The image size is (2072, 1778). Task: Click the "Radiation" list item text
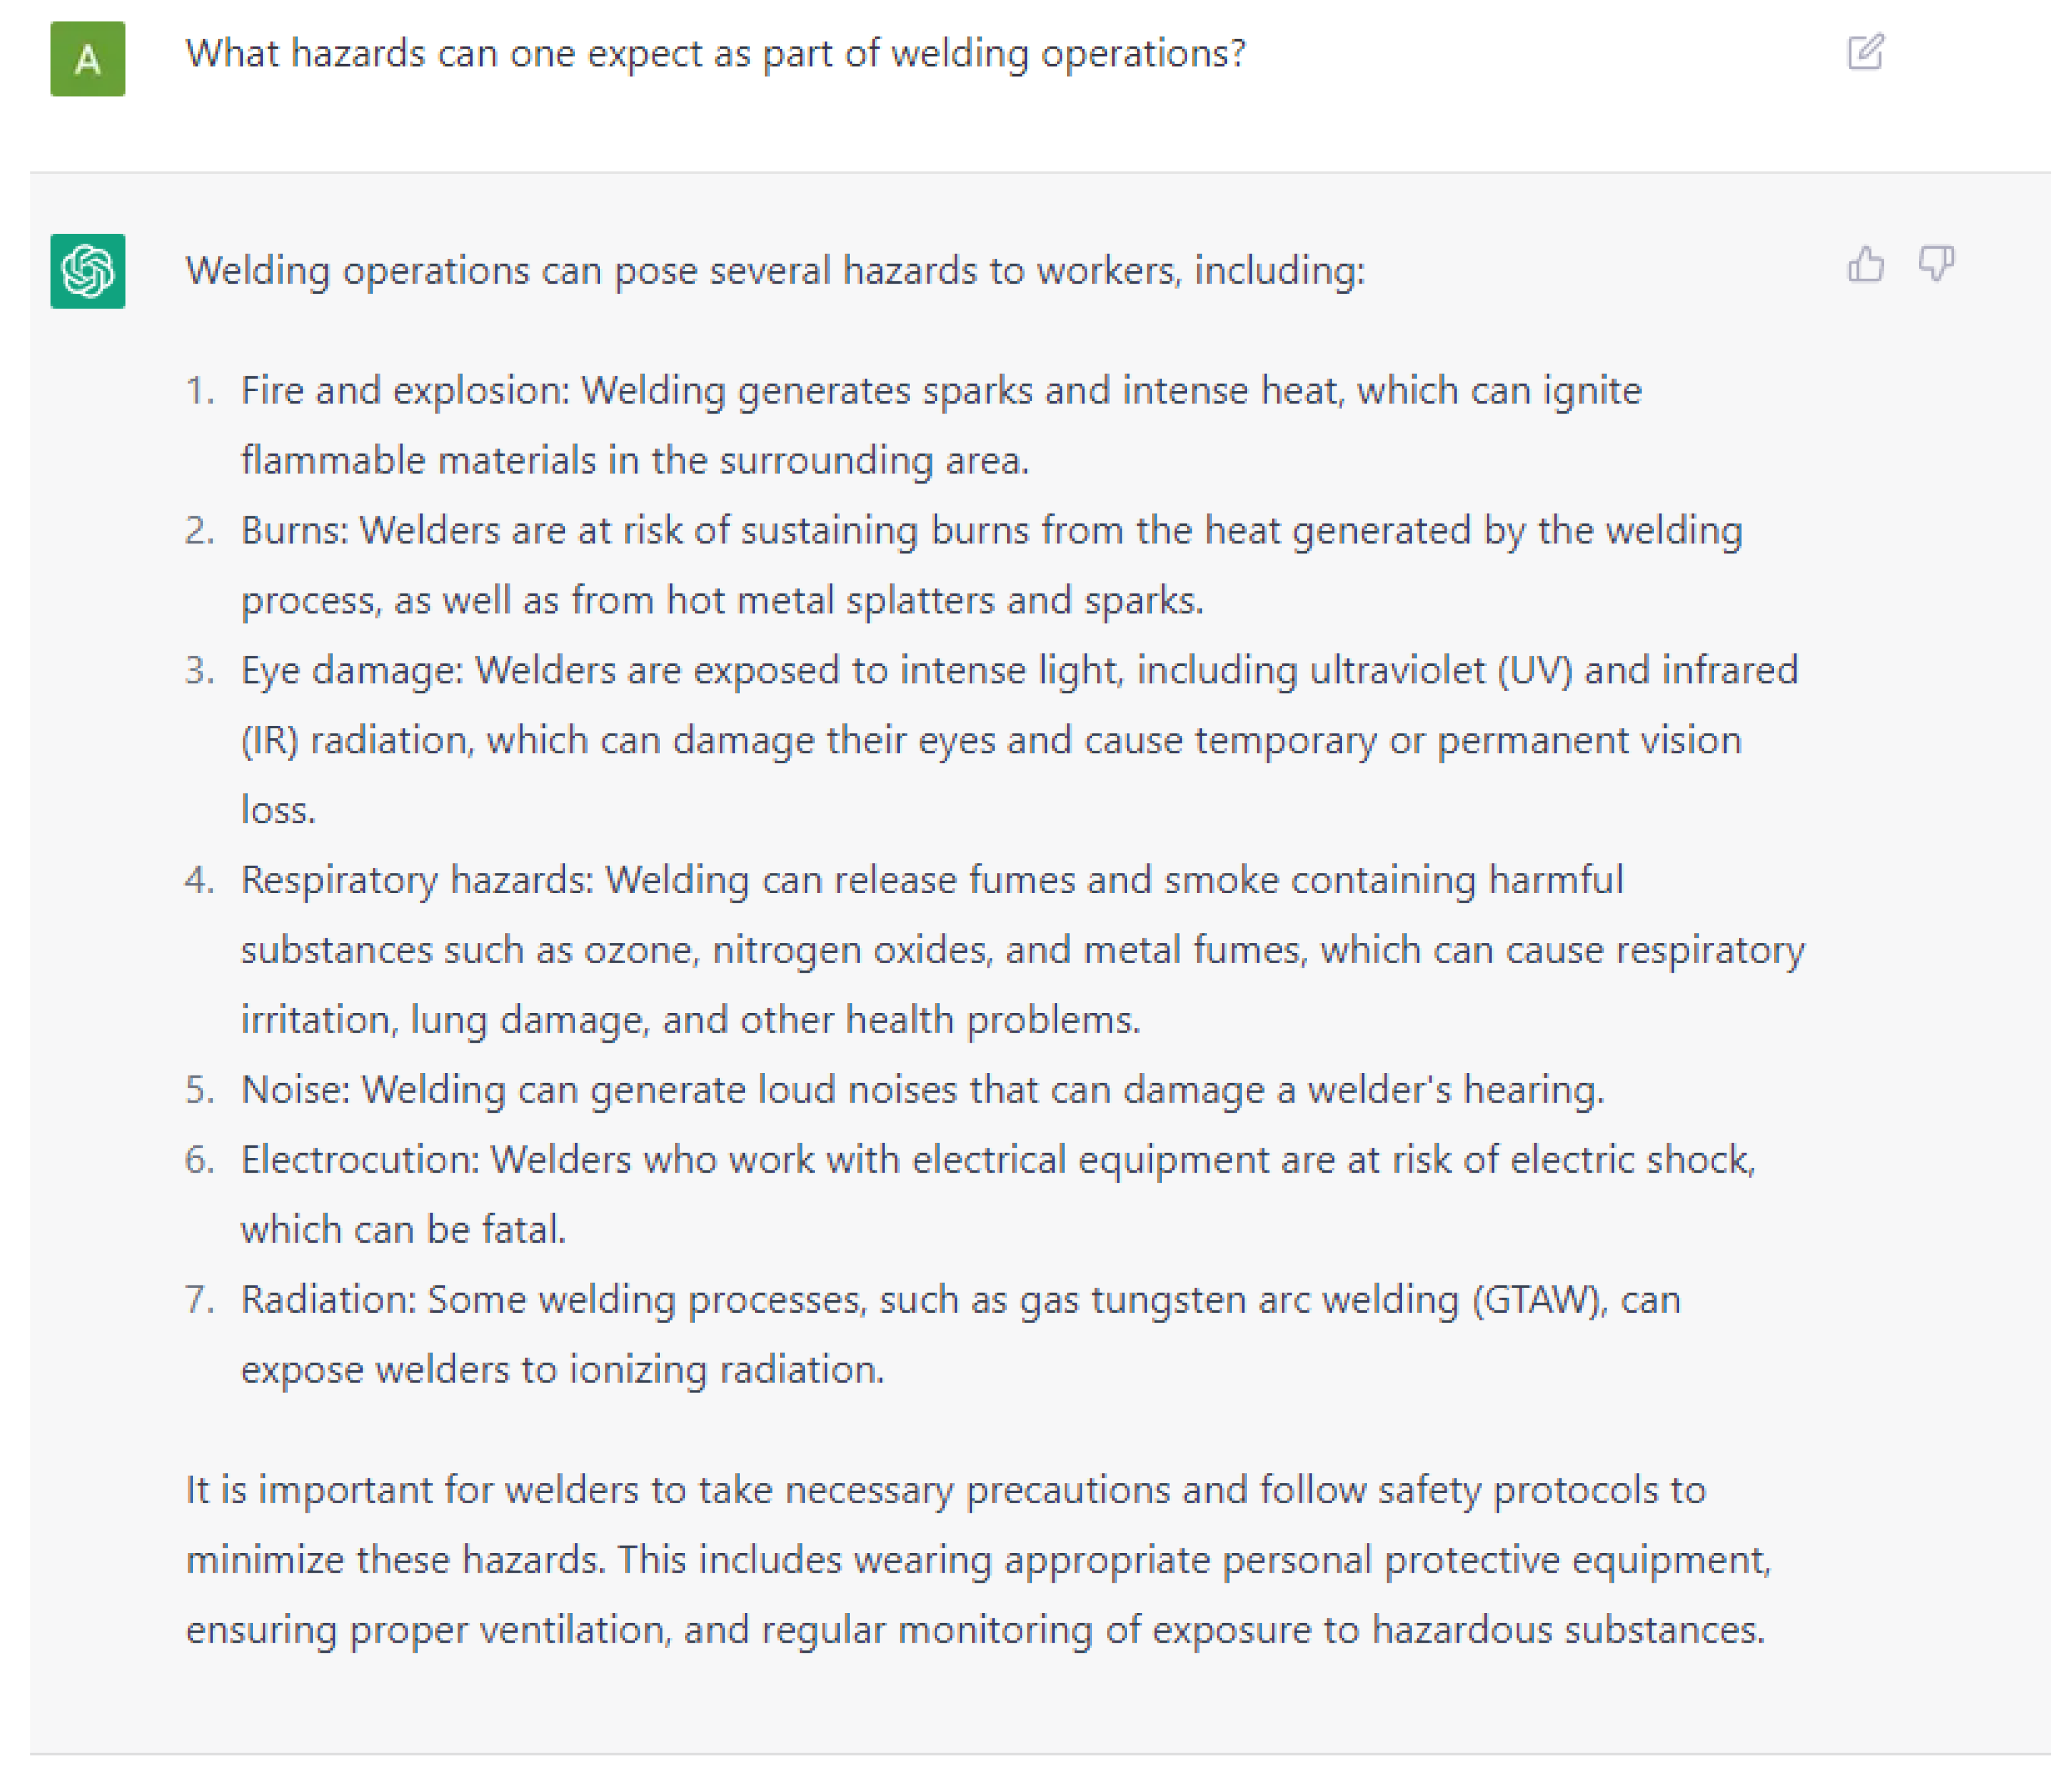(x=960, y=1334)
